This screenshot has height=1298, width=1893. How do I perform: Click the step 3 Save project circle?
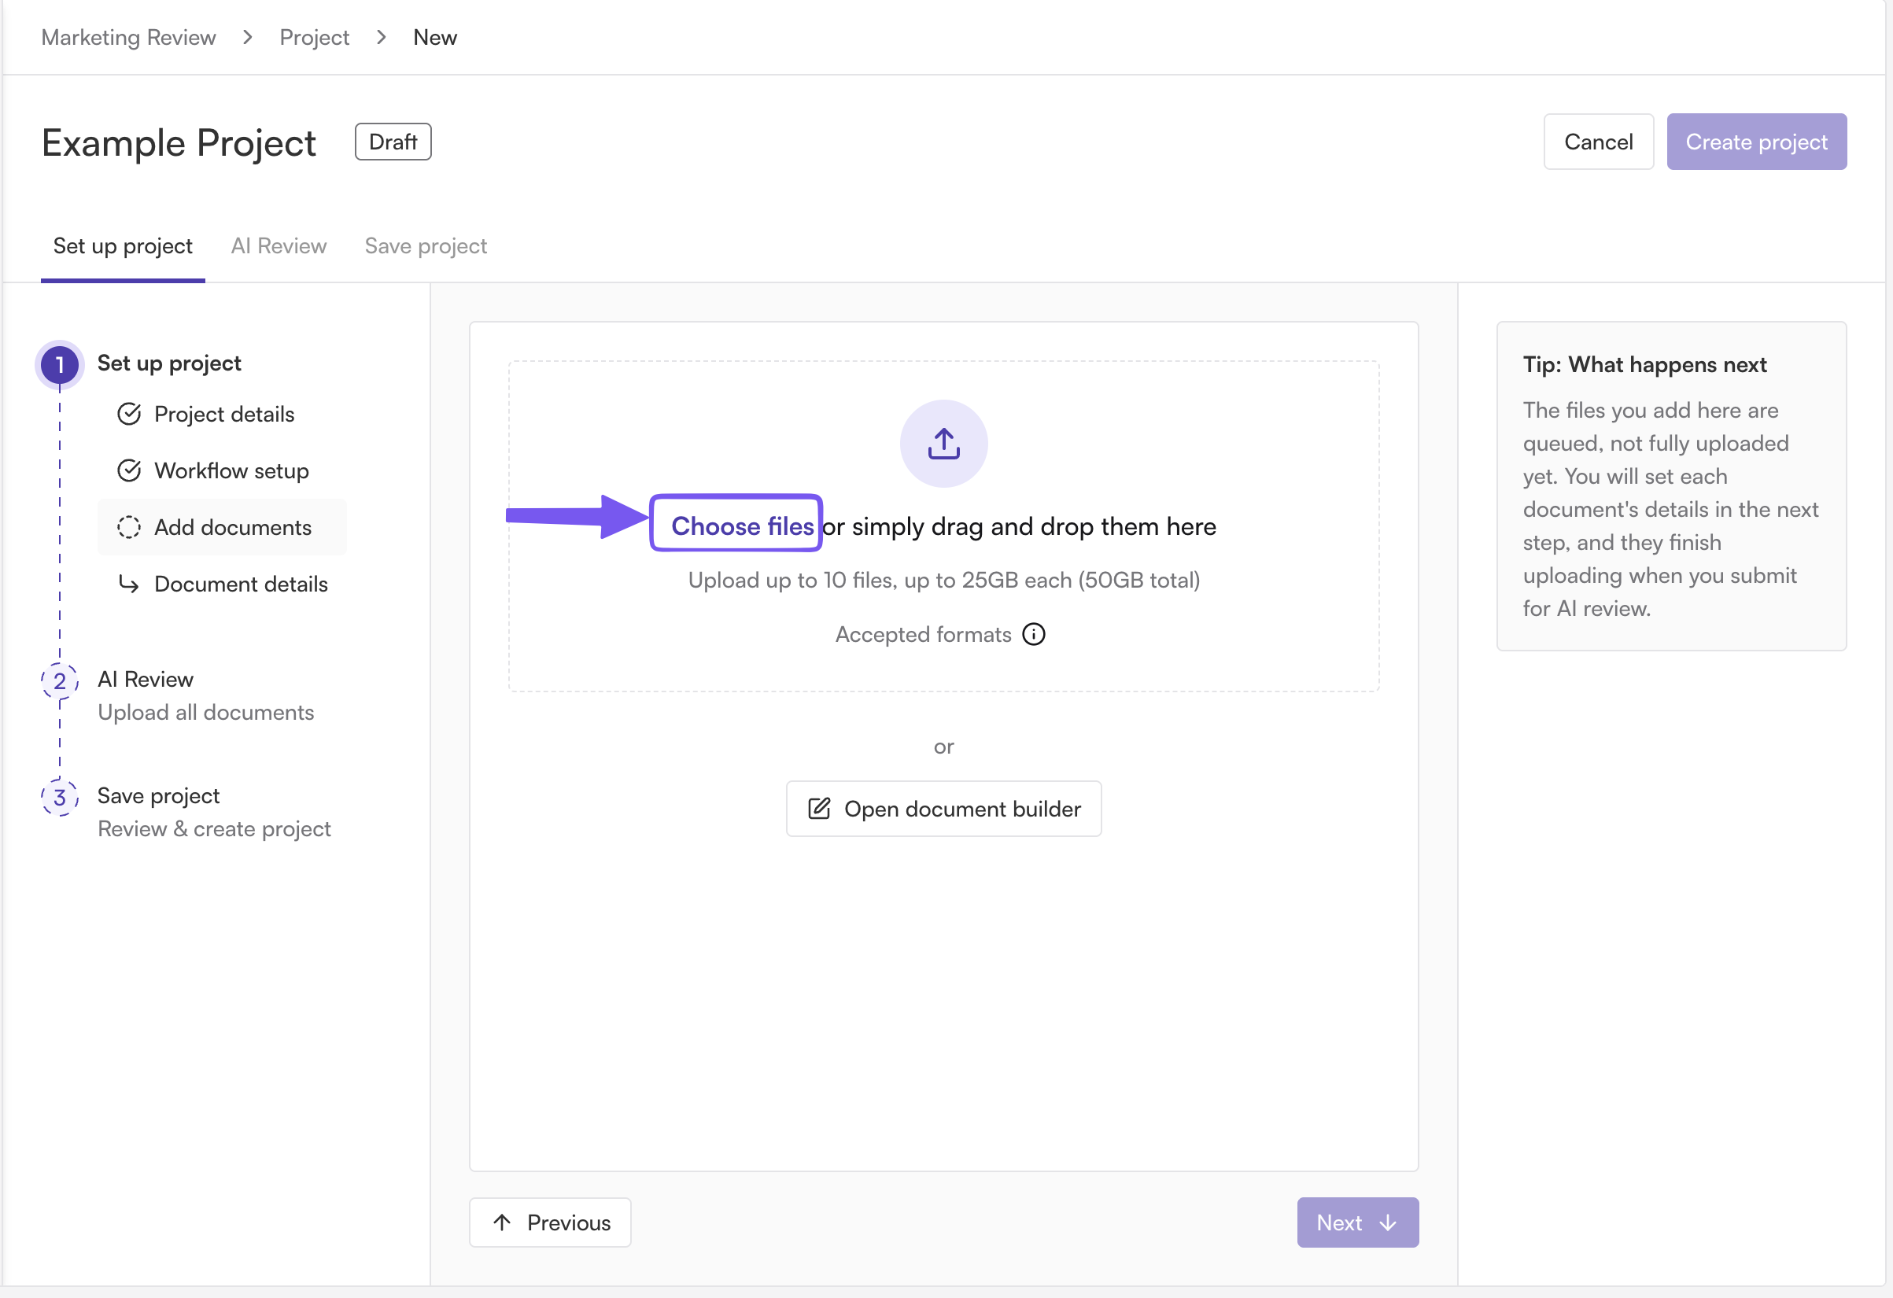point(60,797)
